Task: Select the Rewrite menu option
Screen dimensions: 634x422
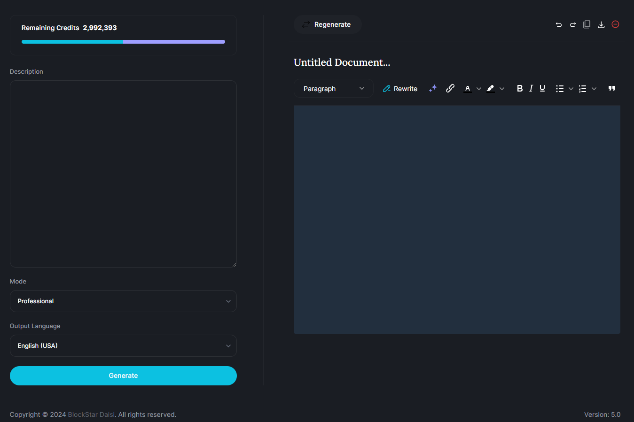Action: click(x=399, y=88)
